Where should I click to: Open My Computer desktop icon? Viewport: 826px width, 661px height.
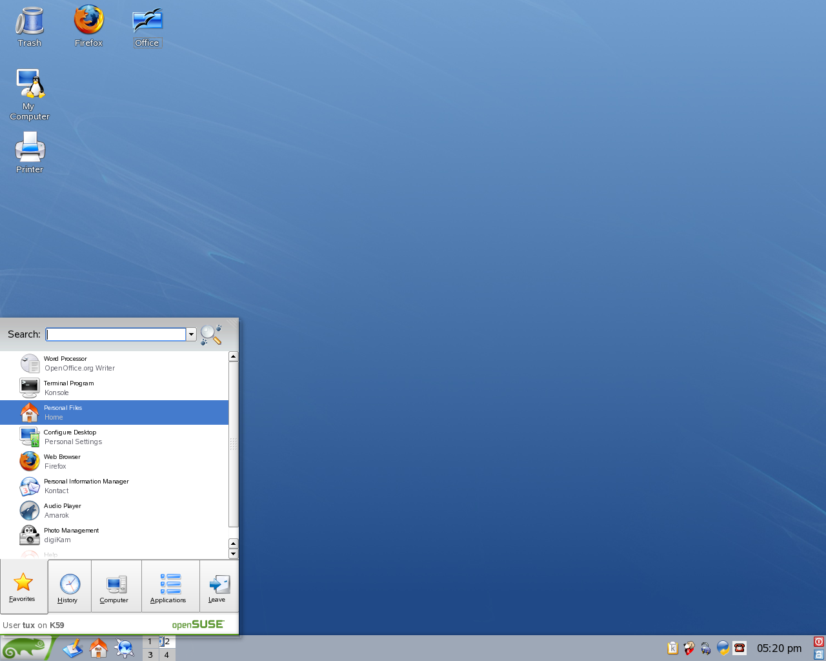click(29, 95)
